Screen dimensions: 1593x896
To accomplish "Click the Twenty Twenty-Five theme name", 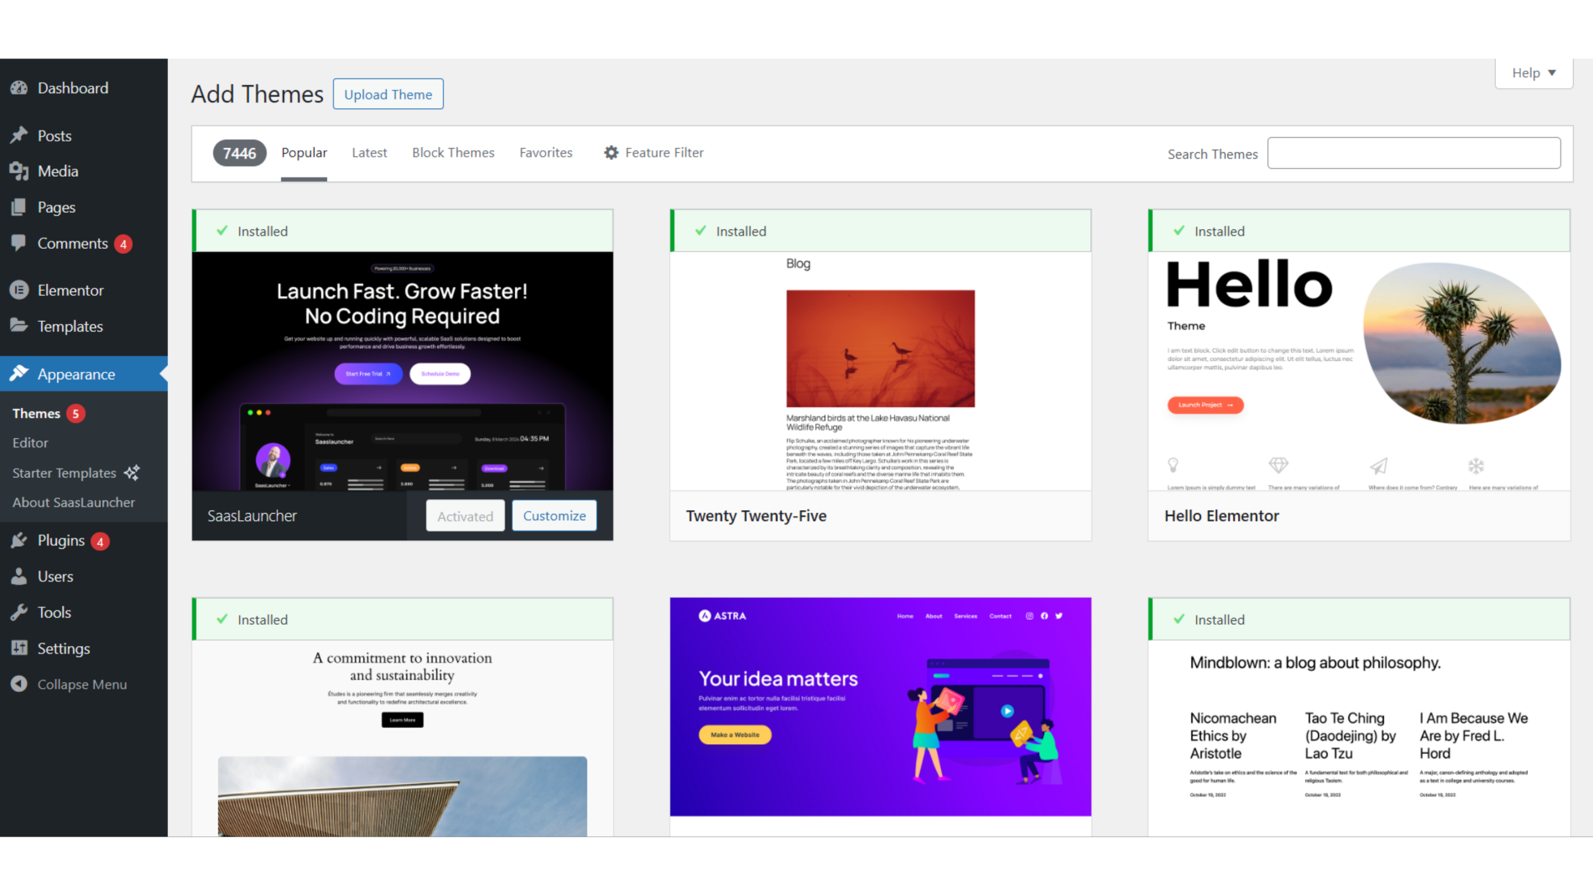I will 756,516.
